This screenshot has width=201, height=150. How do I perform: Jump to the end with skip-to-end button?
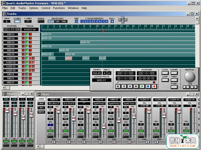(x=136, y=87)
